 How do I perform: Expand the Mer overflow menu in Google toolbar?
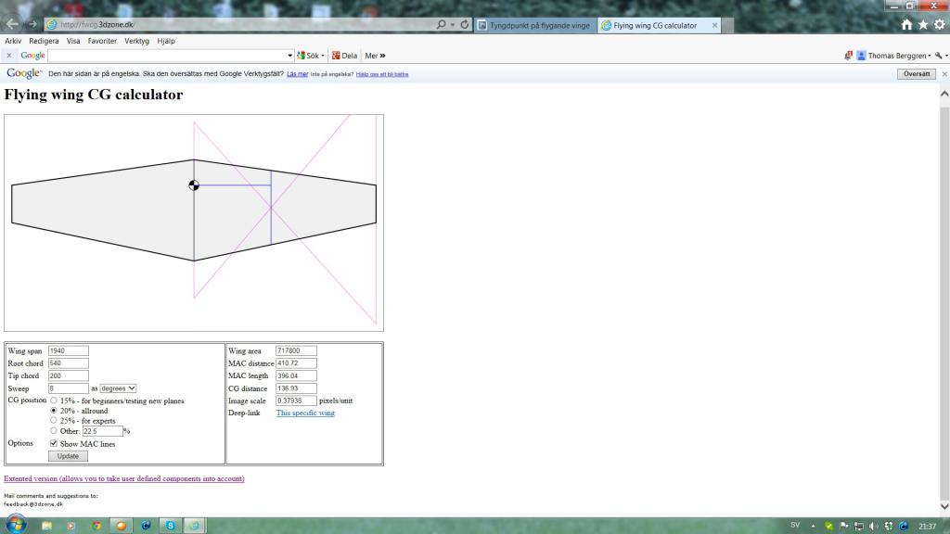point(375,56)
